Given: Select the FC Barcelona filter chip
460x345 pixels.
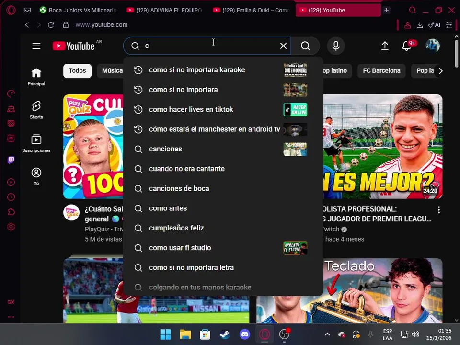Looking at the screenshot, I should (381, 71).
